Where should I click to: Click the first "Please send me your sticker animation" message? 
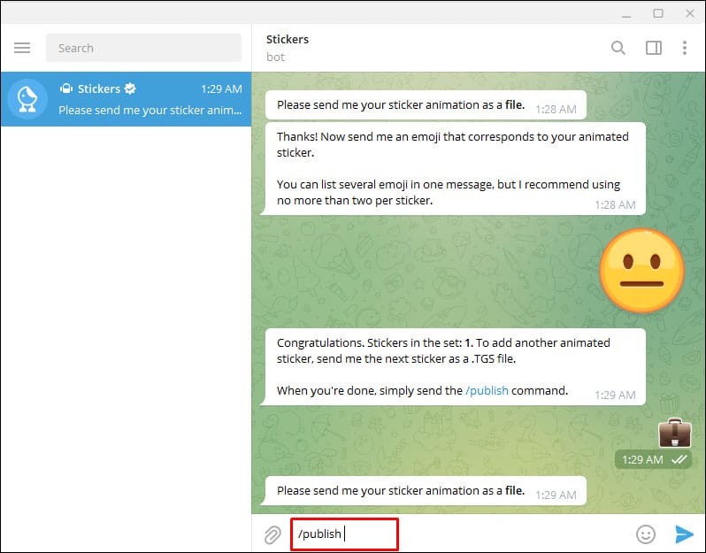pos(426,105)
